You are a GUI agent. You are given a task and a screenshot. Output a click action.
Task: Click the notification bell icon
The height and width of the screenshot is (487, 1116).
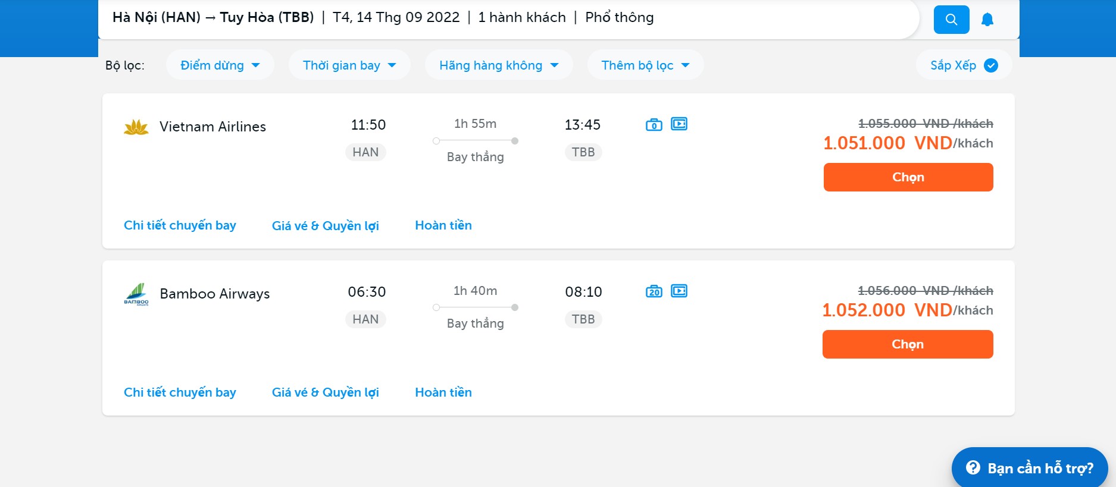987,20
